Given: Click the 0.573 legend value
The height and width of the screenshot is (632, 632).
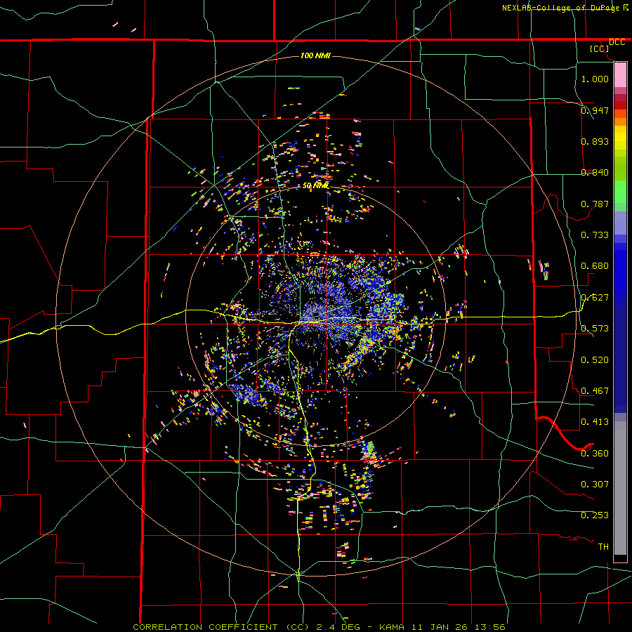Looking at the screenshot, I should (x=595, y=329).
